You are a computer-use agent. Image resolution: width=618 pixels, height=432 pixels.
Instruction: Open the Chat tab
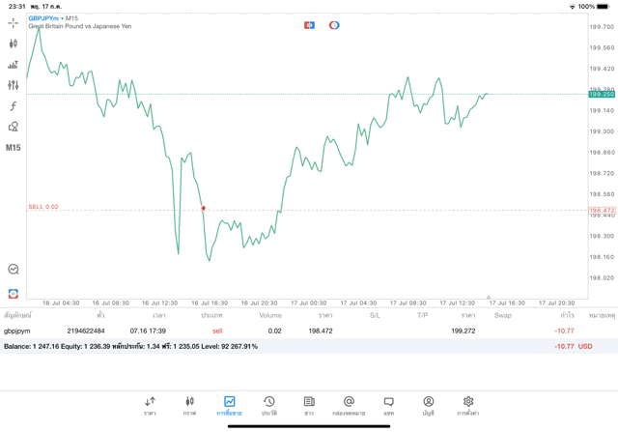[x=388, y=405]
